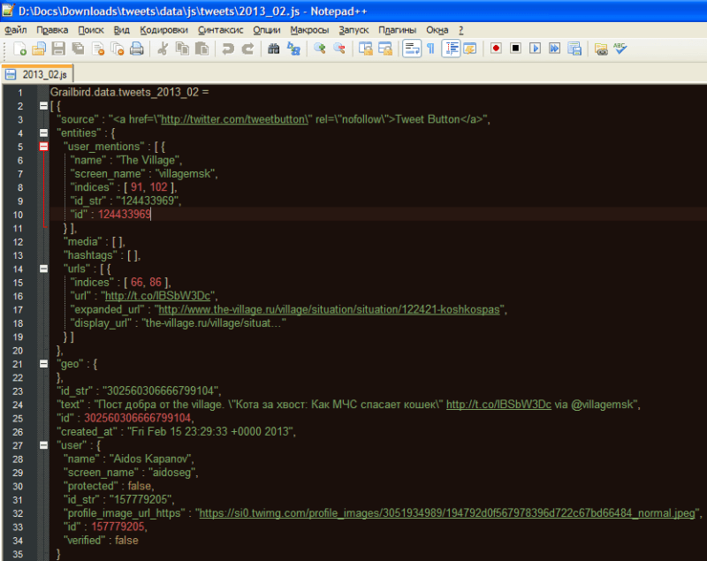Open the Плагины menu
The height and width of the screenshot is (561, 707).
[x=397, y=30]
